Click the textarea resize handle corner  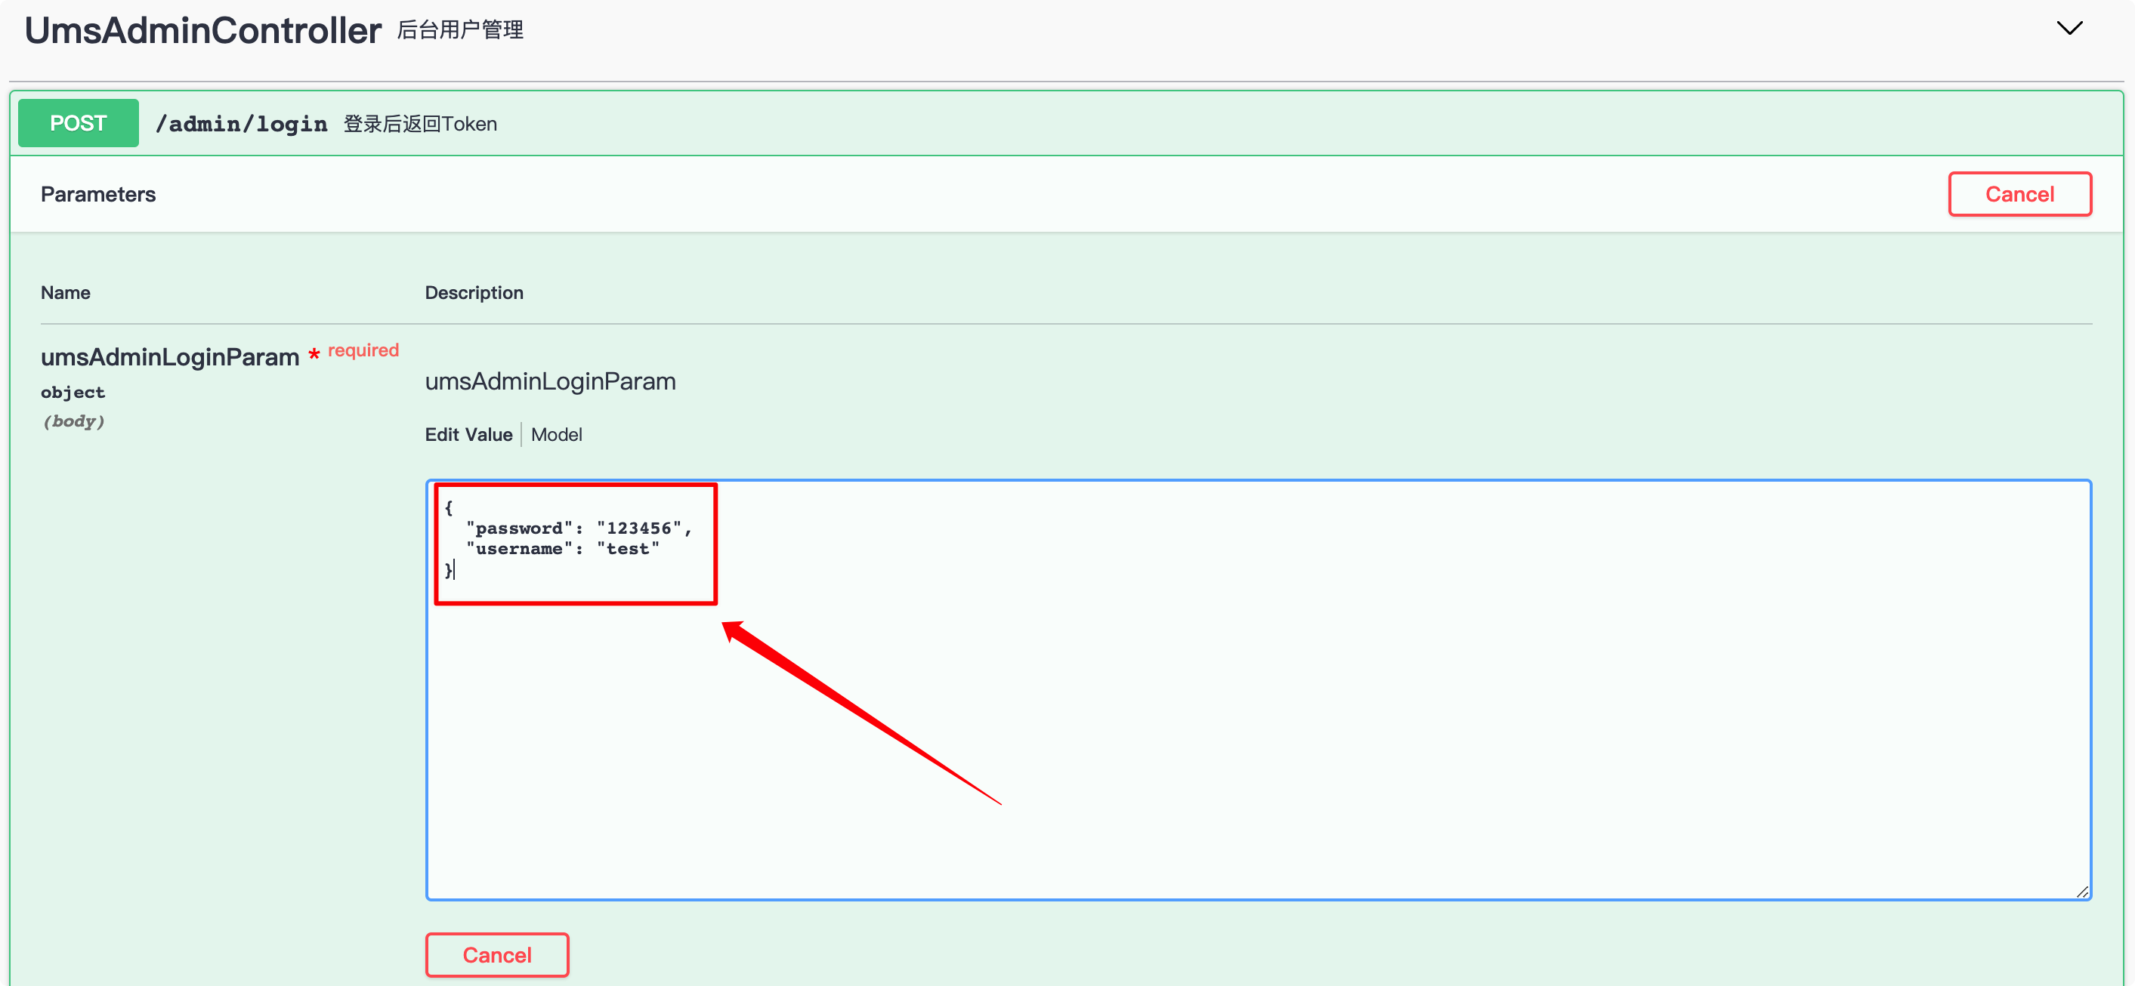click(x=2081, y=891)
